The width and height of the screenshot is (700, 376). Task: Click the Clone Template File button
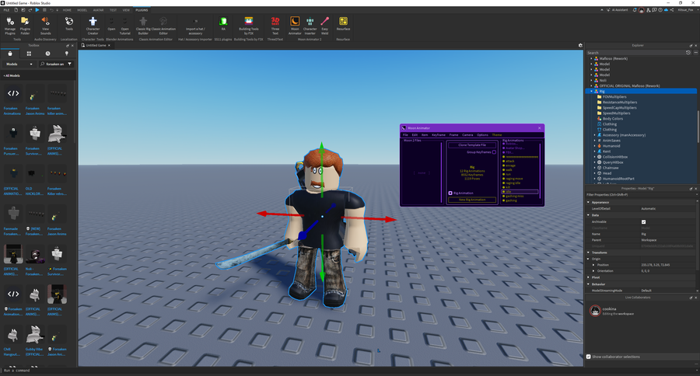tap(472, 145)
